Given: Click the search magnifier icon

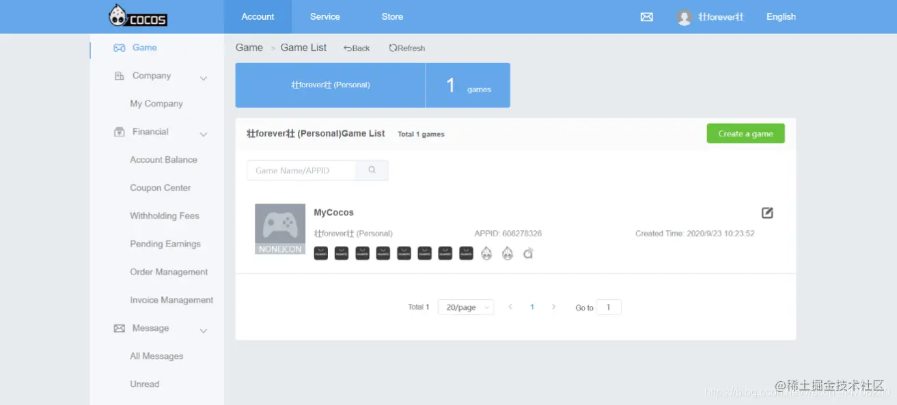Looking at the screenshot, I should click(372, 170).
